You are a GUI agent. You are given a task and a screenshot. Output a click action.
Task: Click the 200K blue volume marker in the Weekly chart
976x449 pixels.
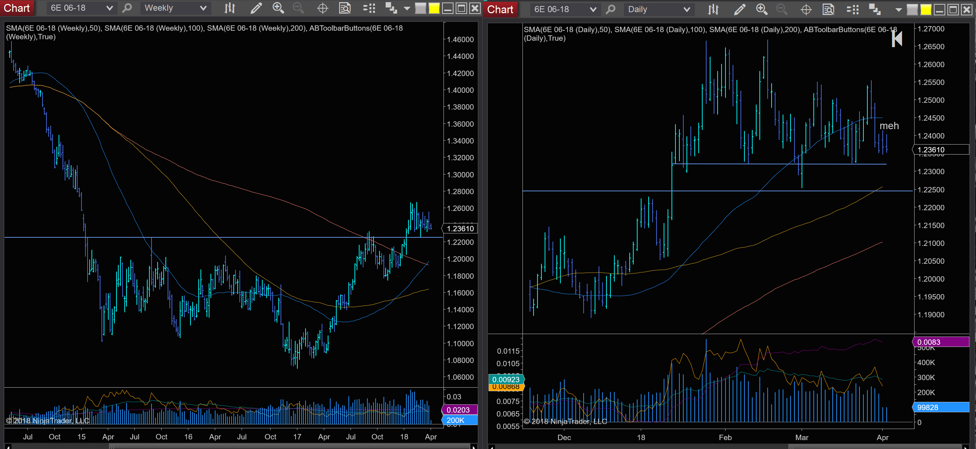pyautogui.click(x=460, y=420)
